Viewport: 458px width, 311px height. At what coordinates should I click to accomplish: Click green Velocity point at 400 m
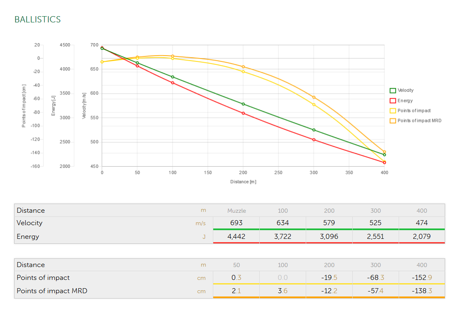(x=385, y=155)
